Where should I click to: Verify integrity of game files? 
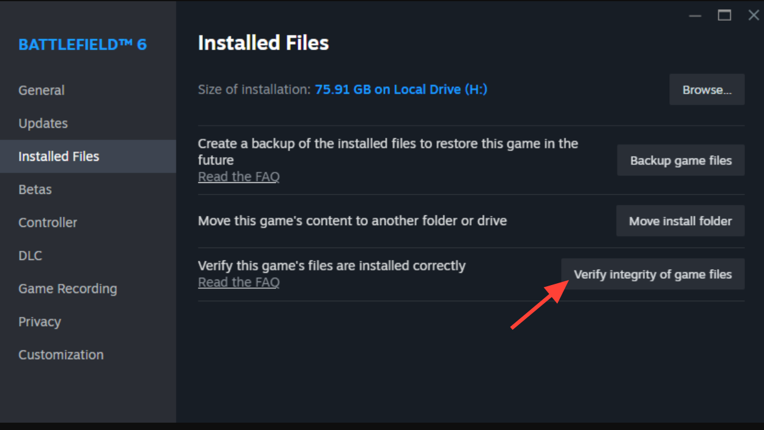coord(653,275)
